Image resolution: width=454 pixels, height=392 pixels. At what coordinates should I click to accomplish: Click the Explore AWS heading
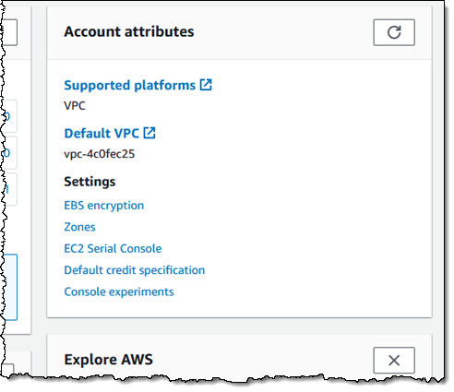tap(108, 360)
